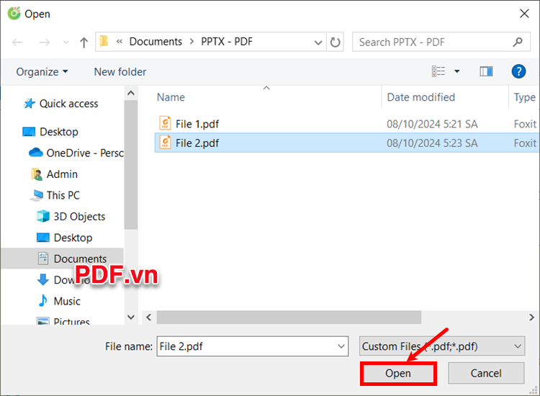The height and width of the screenshot is (396, 540).
Task: Expand the view options dropdown arrow
Action: [456, 71]
